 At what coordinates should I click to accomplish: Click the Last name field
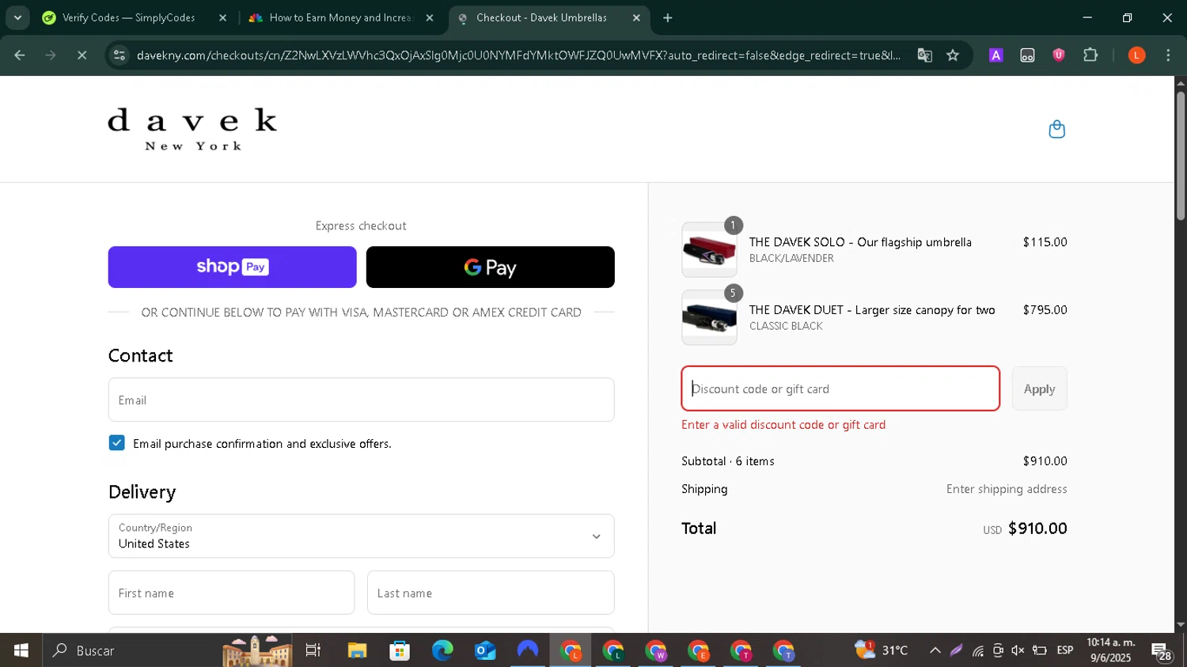[x=491, y=593]
